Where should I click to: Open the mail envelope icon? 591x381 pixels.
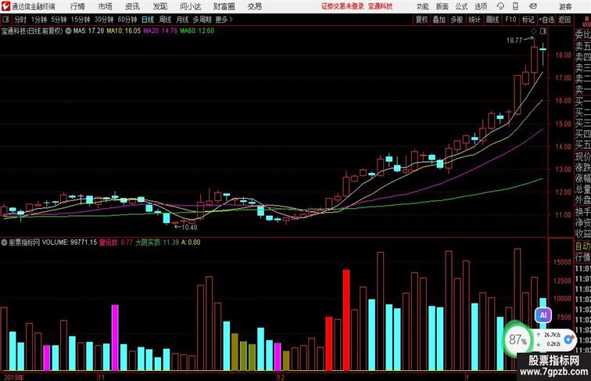click(x=533, y=6)
